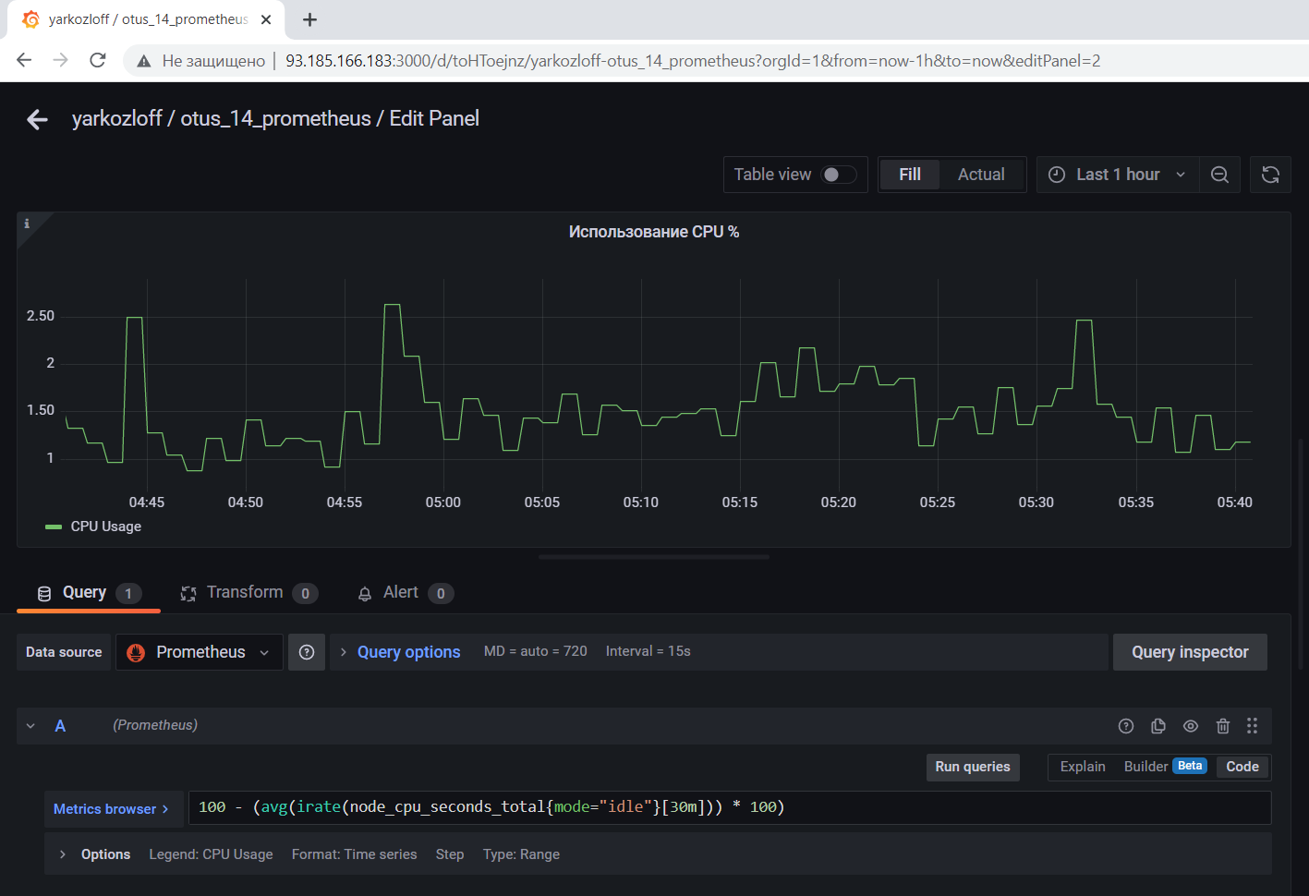This screenshot has width=1309, height=896.
Task: Open the Alert tab
Action: (402, 592)
